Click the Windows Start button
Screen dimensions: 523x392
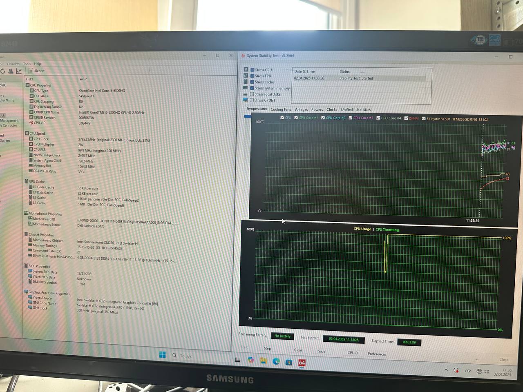[162, 355]
